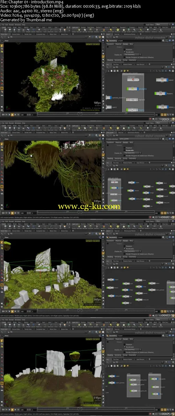This screenshot has height=416, width=175.
Task: Select envlight1 node in first thumbnail network
Action: click(x=133, y=89)
